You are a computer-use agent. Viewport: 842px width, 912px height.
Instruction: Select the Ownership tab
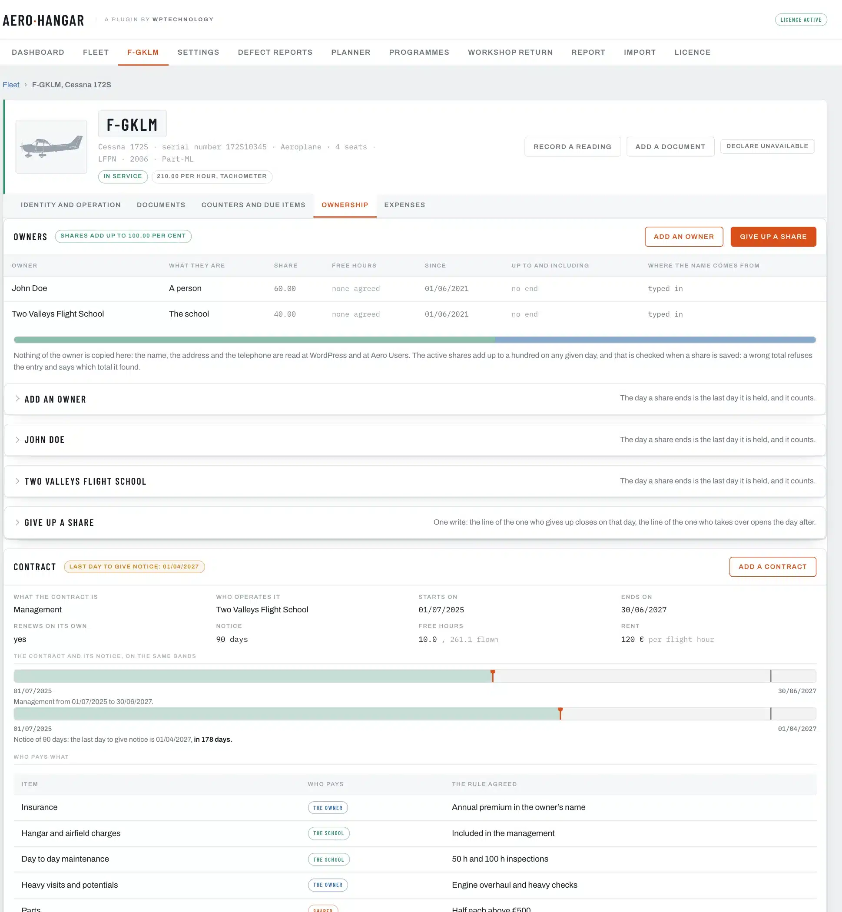pyautogui.click(x=345, y=205)
